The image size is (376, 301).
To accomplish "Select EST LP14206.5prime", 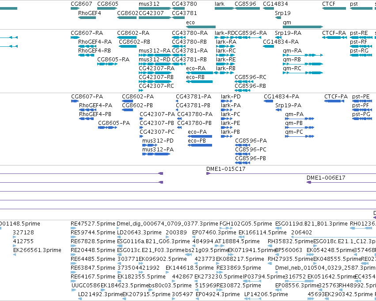I will [266, 294].
